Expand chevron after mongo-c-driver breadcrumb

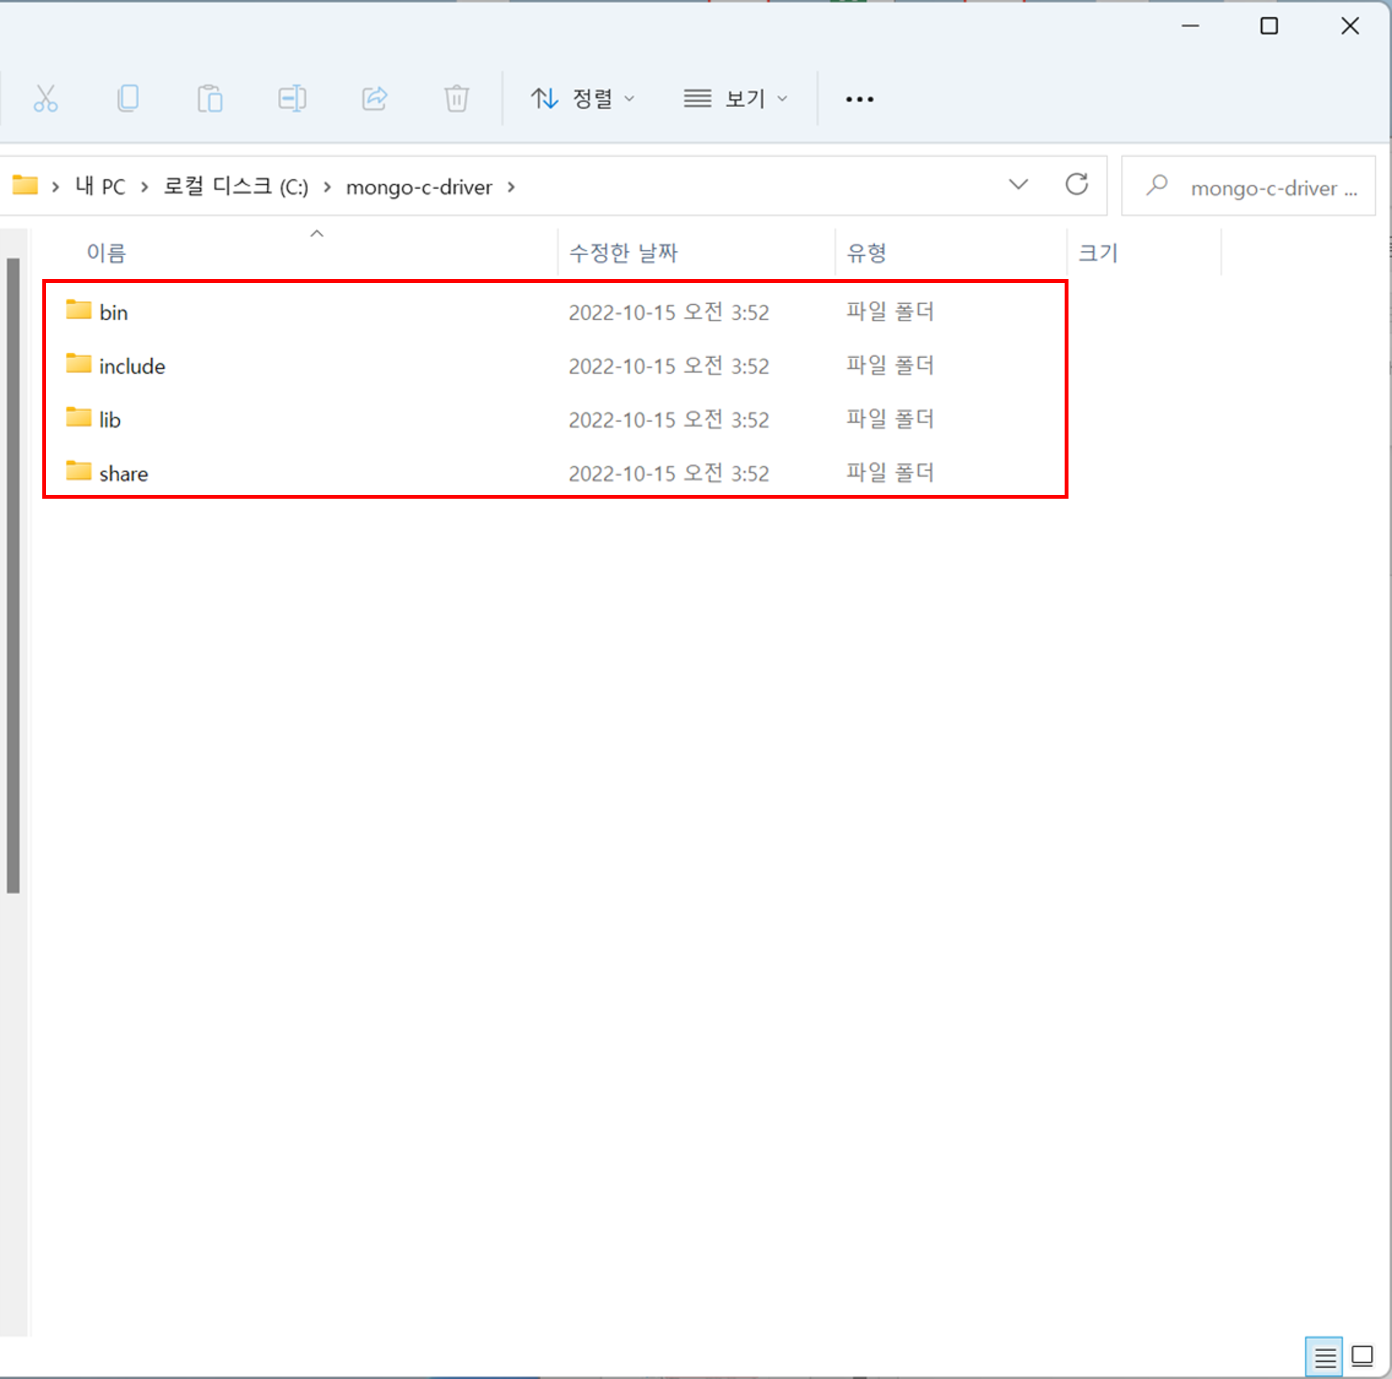click(x=511, y=187)
